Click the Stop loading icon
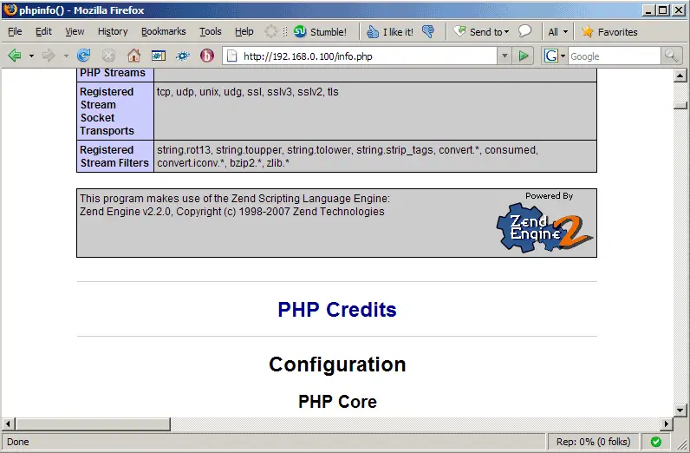This screenshot has width=690, height=453. point(108,56)
